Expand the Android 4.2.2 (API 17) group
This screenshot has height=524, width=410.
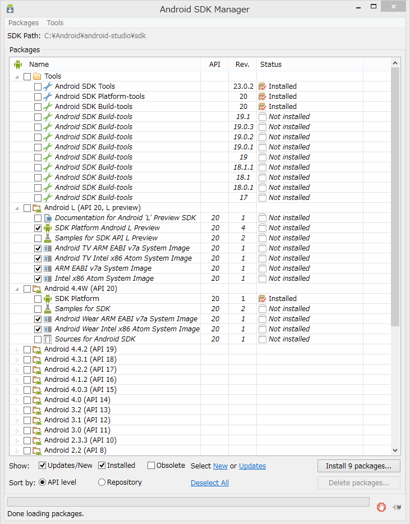pos(17,370)
